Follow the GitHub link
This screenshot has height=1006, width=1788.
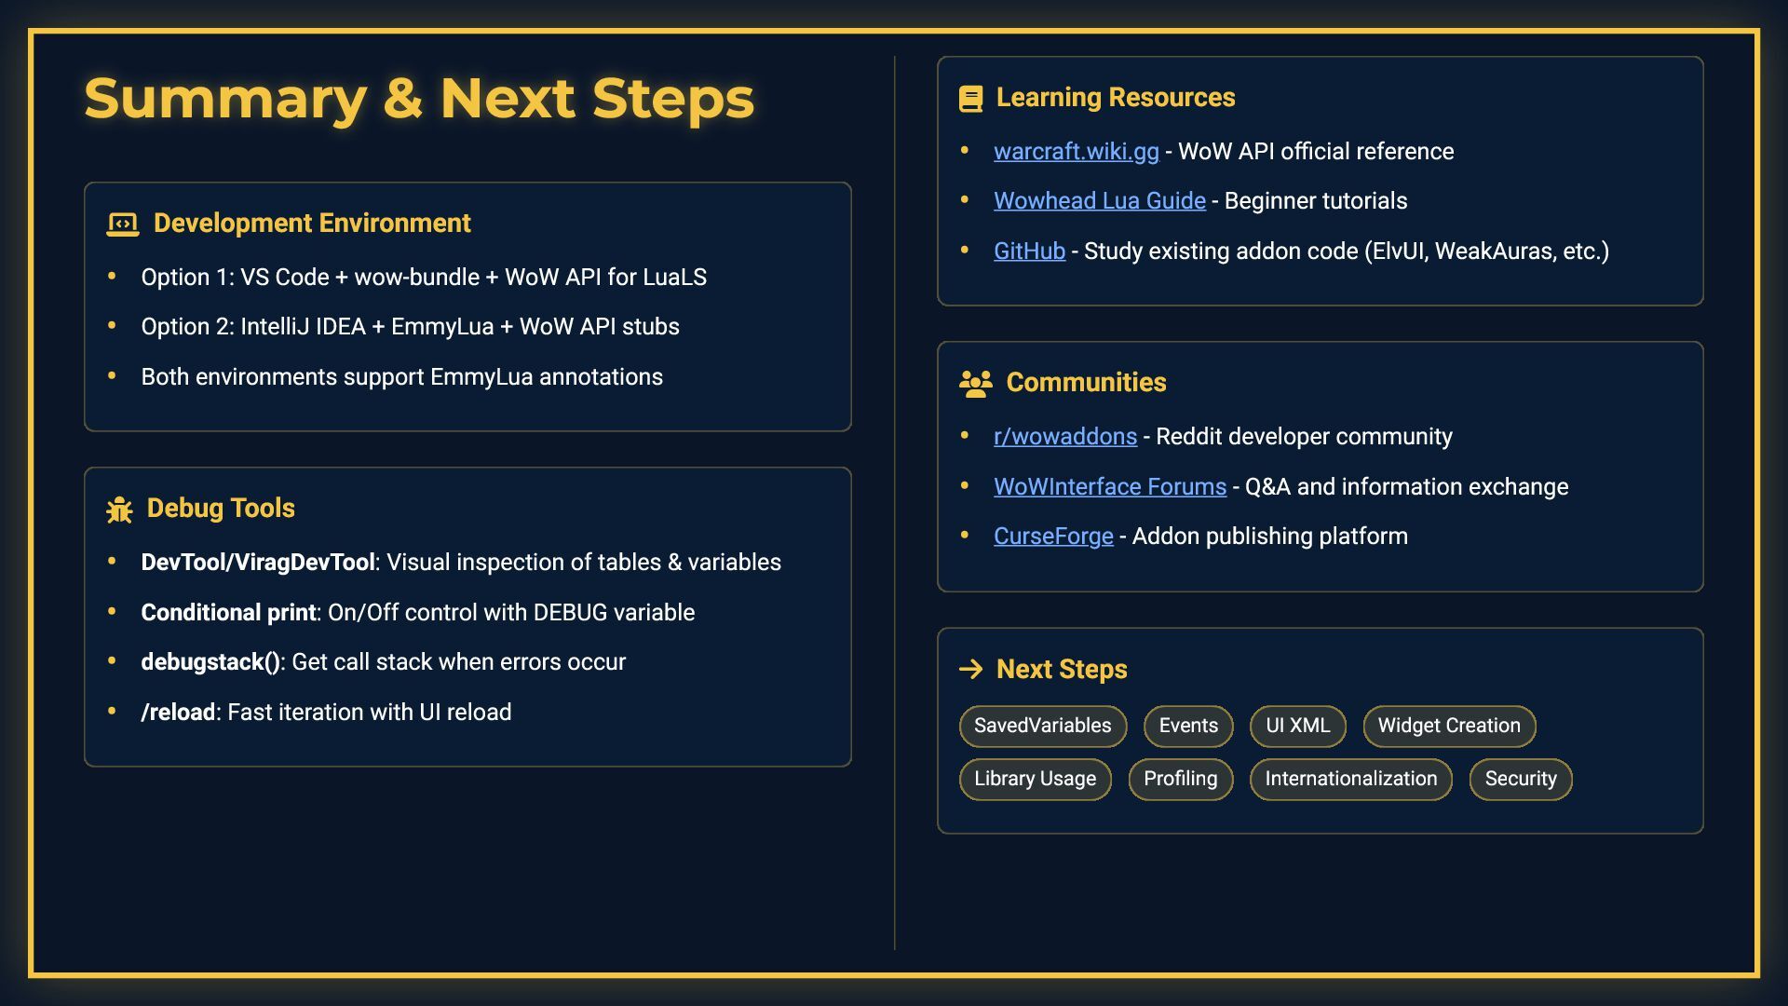pos(1029,251)
